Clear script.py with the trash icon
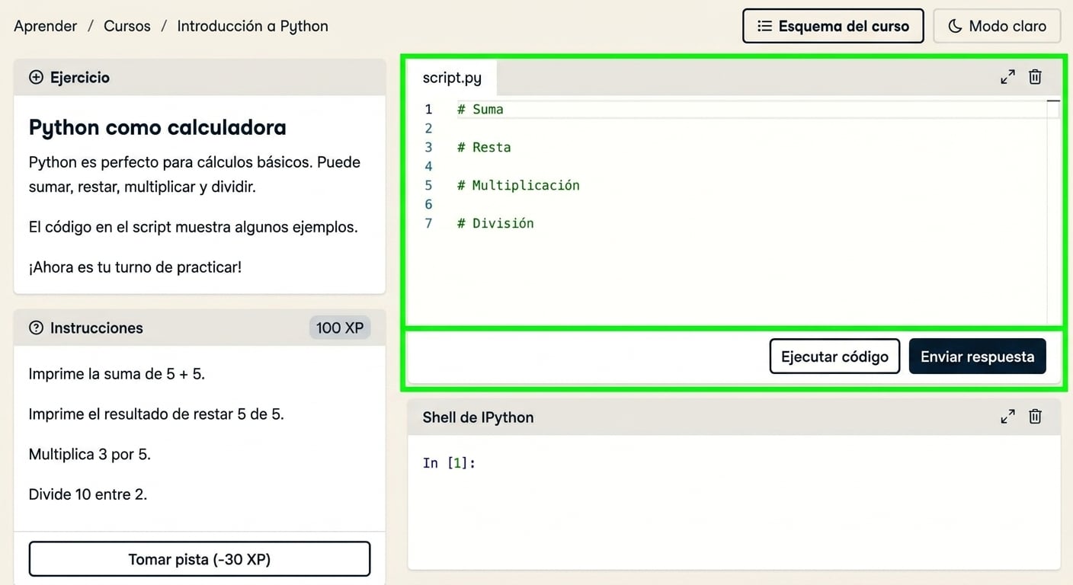This screenshot has width=1073, height=585. pos(1035,77)
